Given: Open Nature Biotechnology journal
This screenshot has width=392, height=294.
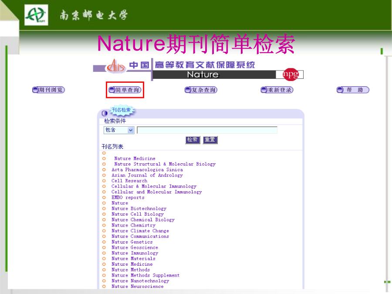Looking at the screenshot, I should 139,209.
